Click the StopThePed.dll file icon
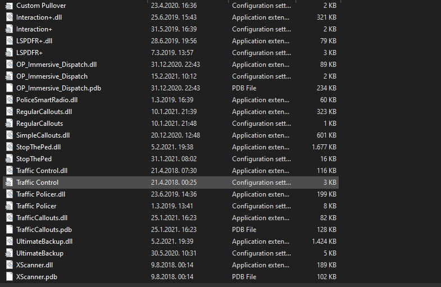The width and height of the screenshot is (441, 287). pos(10,147)
